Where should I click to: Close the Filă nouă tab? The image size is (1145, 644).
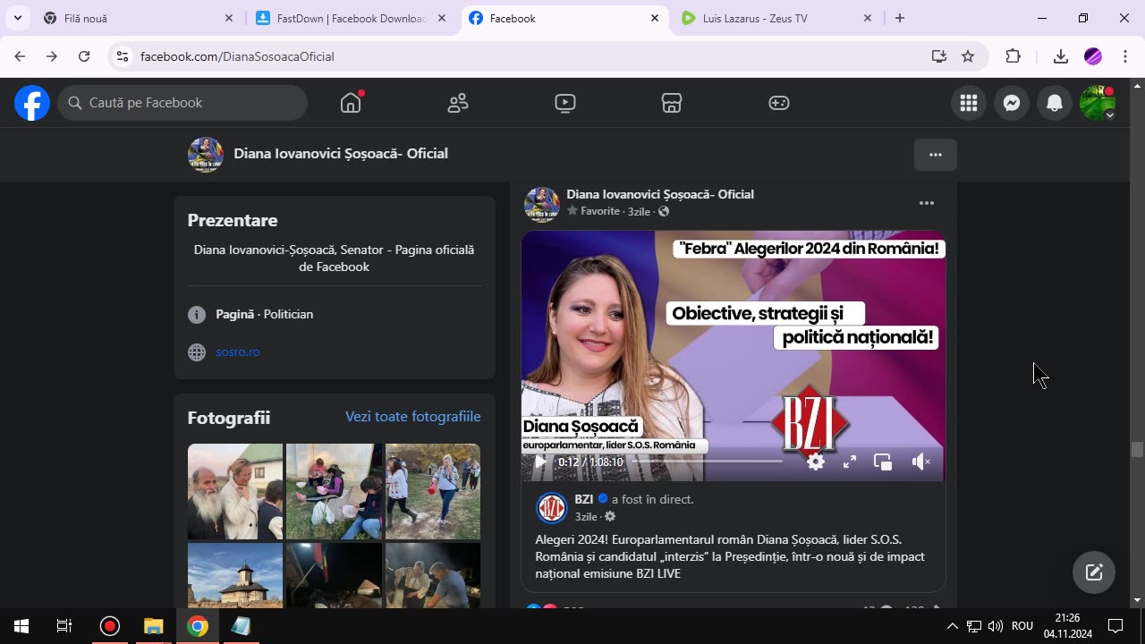click(229, 18)
